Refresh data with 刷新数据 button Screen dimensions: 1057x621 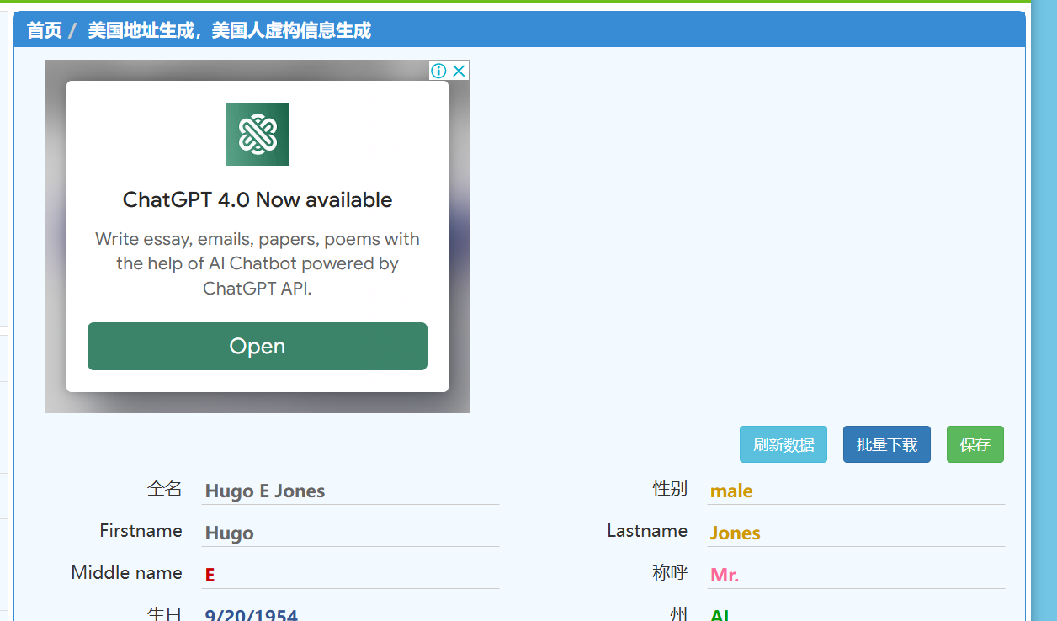point(783,444)
